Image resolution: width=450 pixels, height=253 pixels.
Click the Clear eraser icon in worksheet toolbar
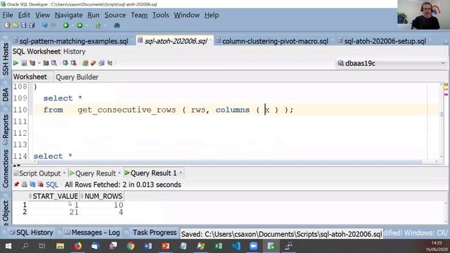coord(94,63)
